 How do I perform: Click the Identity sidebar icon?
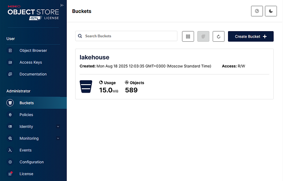10,127
